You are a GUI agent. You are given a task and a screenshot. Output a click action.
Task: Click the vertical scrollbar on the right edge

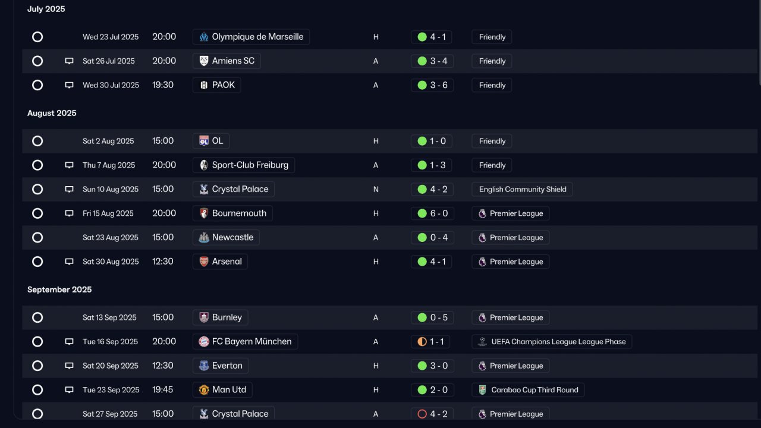[x=758, y=42]
